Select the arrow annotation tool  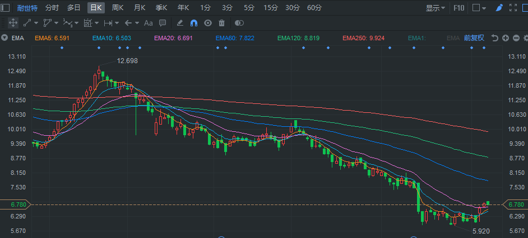[128, 23]
